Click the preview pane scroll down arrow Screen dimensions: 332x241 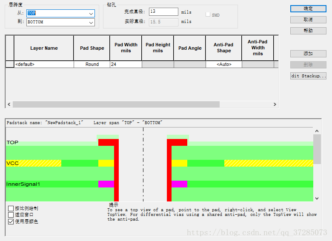[317, 198]
